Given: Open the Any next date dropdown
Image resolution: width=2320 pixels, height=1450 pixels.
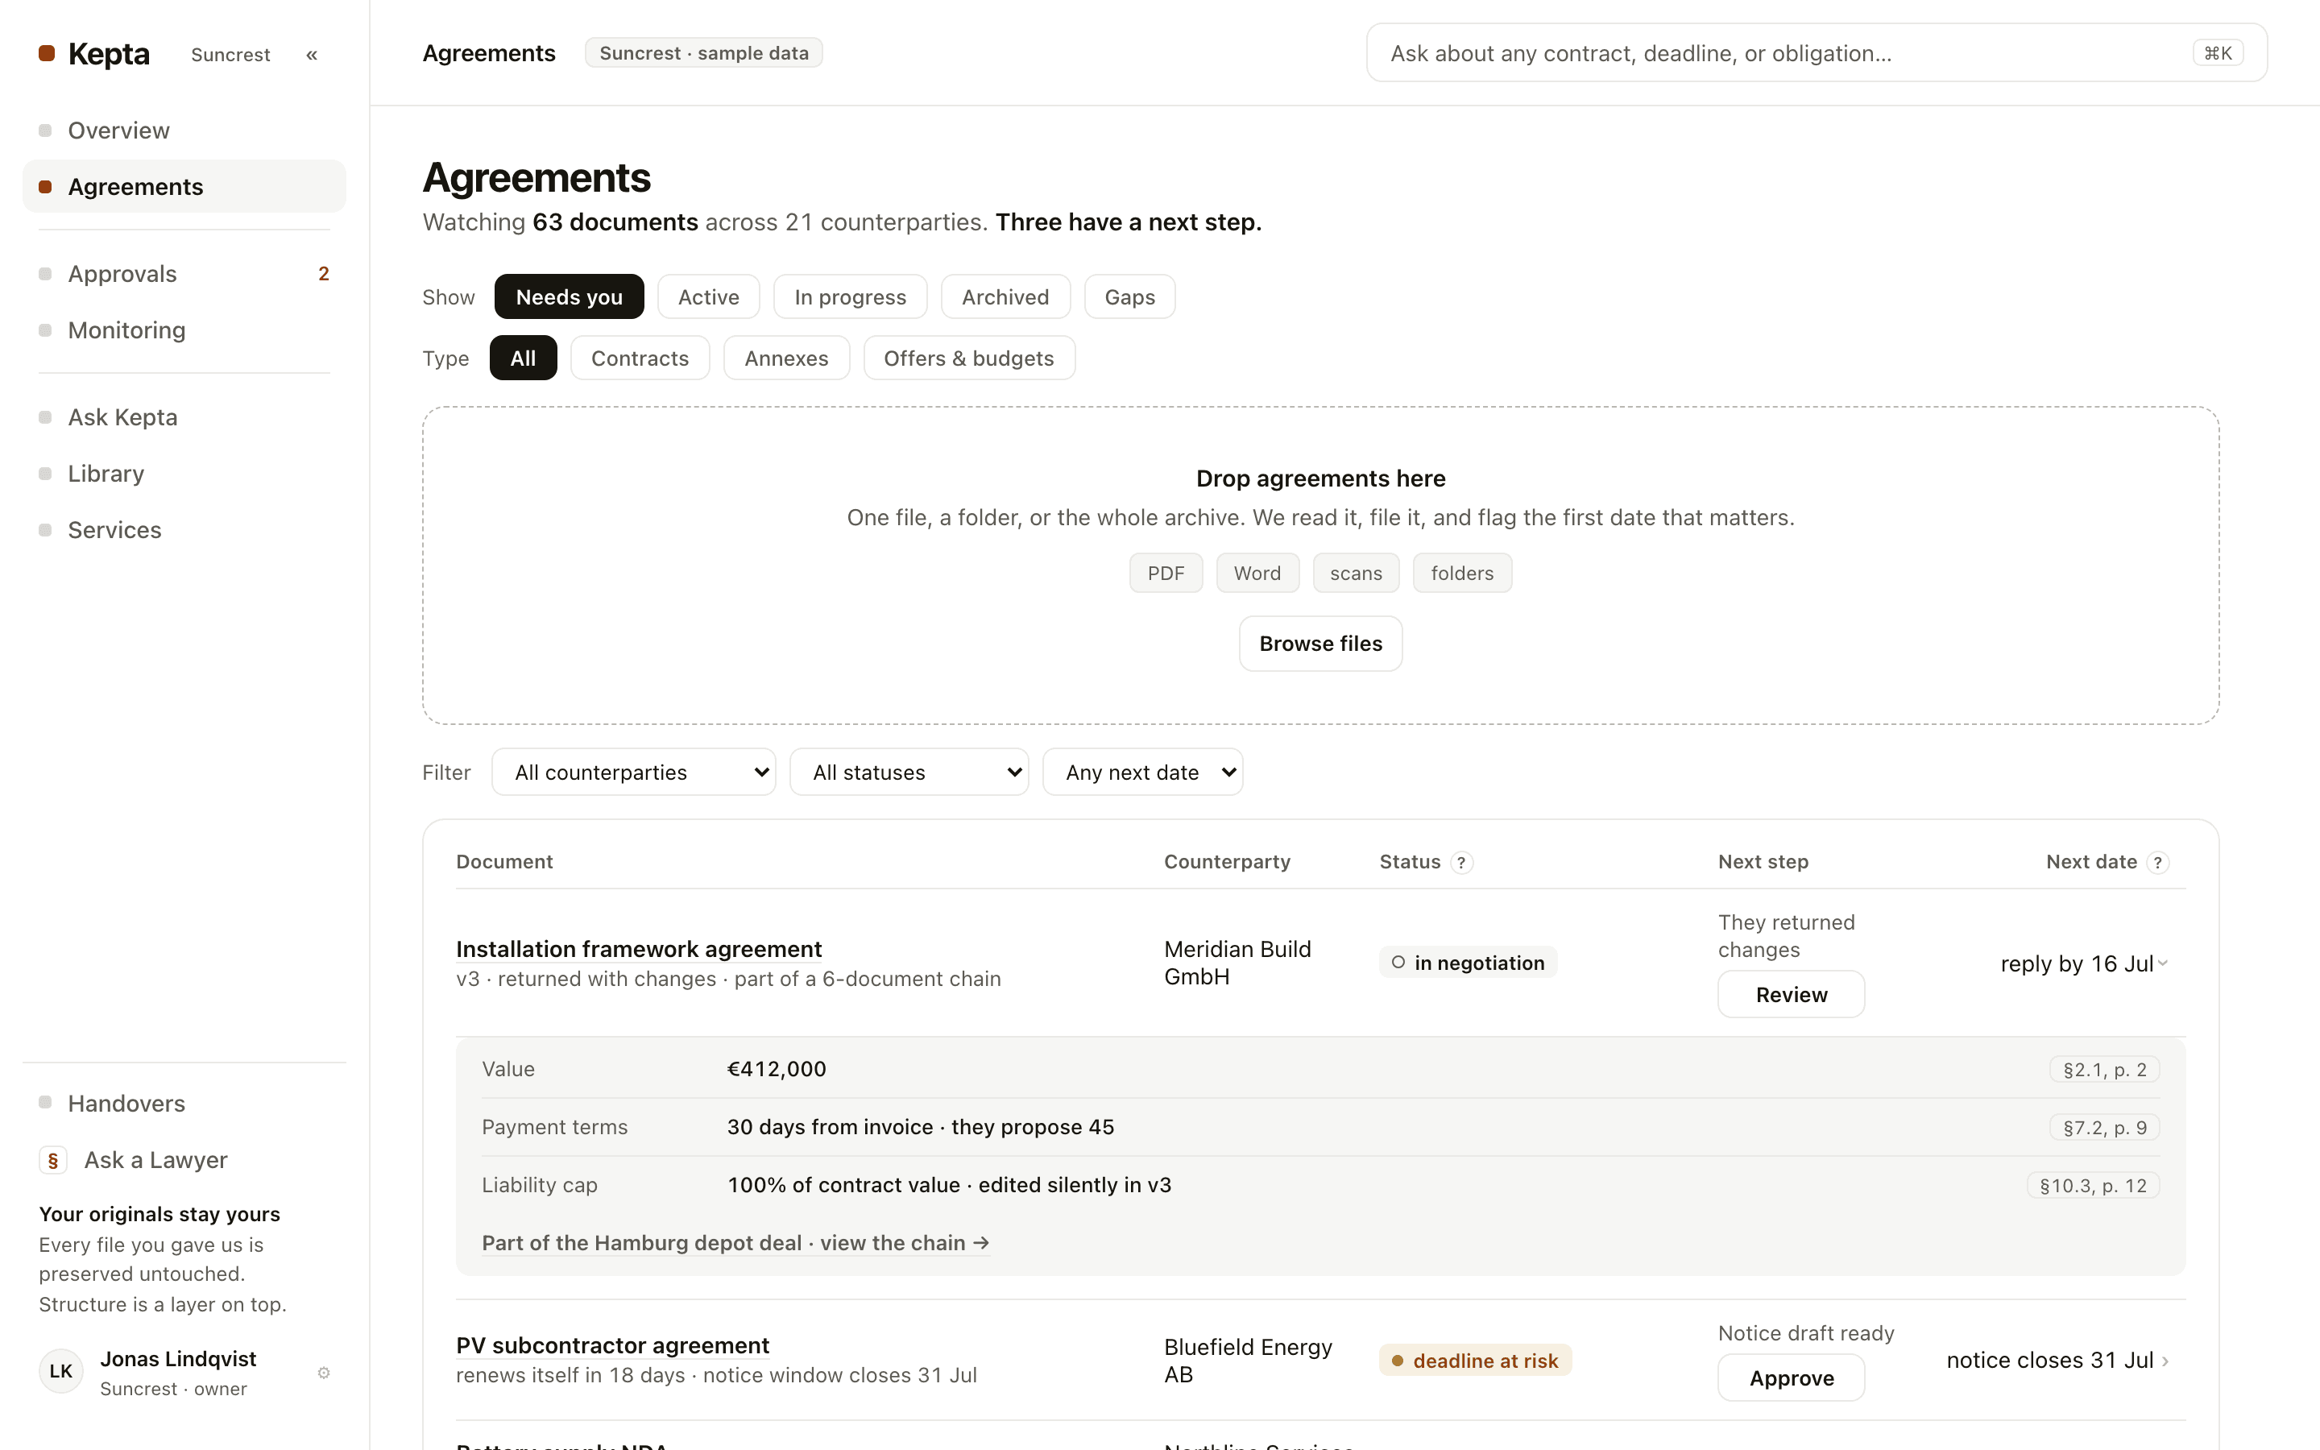Looking at the screenshot, I should 1143,773.
